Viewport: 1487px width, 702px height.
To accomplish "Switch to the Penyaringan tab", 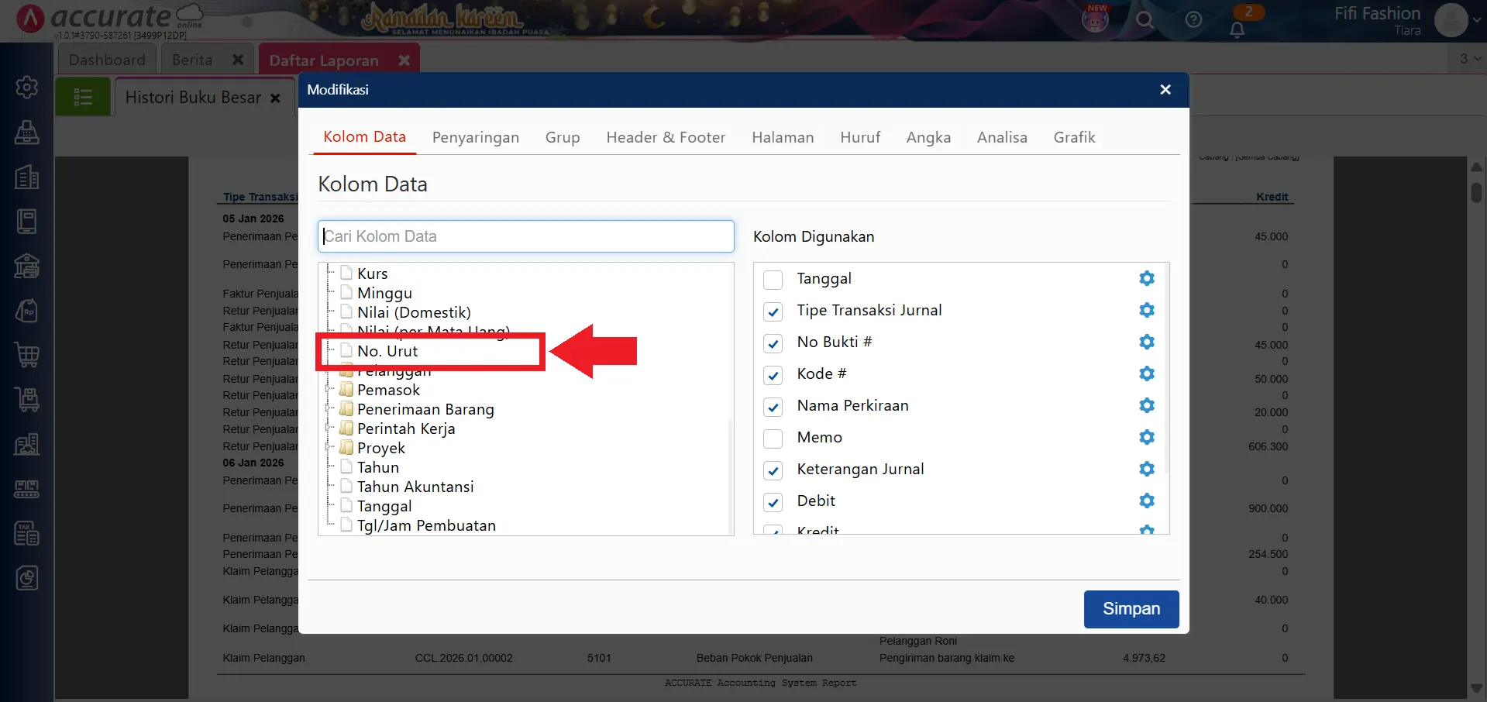I will pyautogui.click(x=475, y=138).
